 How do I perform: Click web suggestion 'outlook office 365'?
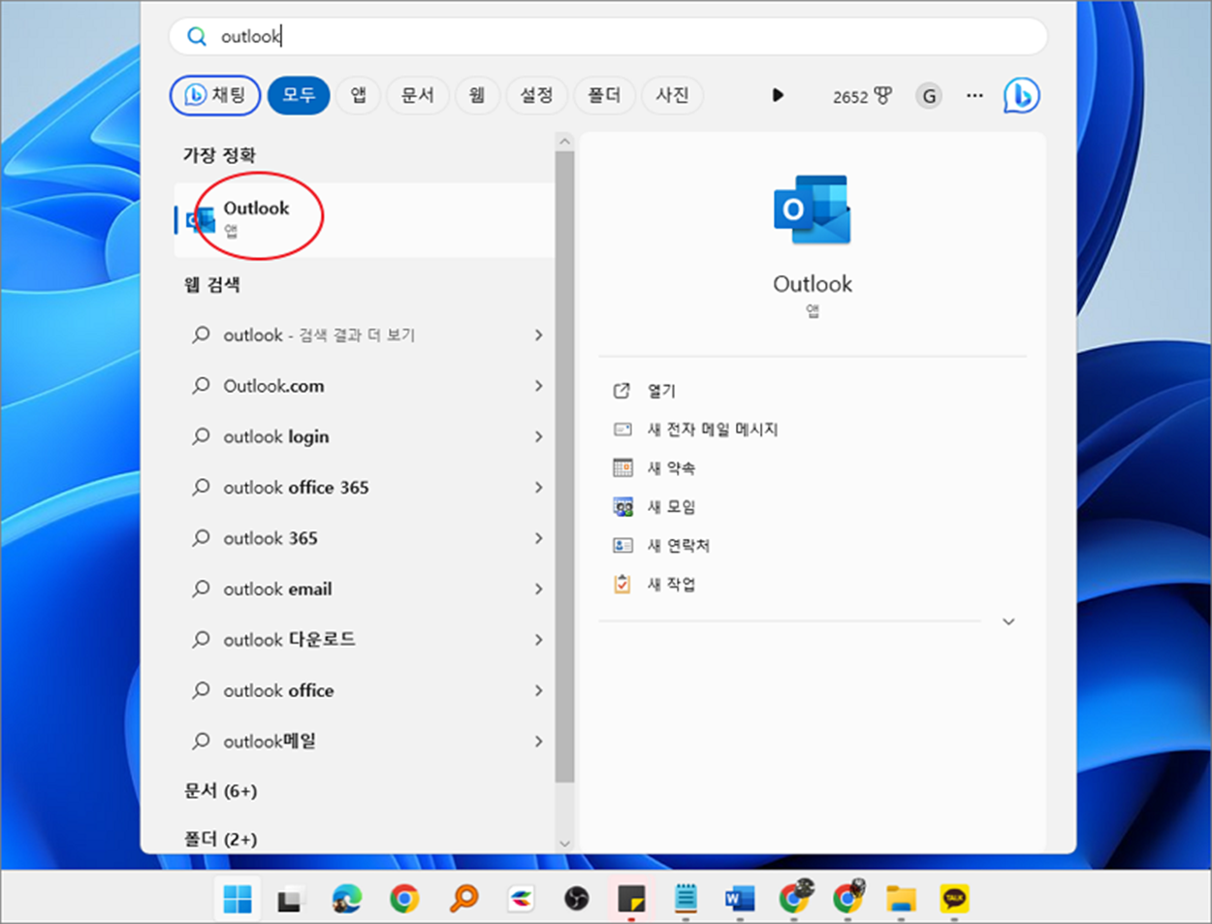click(296, 487)
